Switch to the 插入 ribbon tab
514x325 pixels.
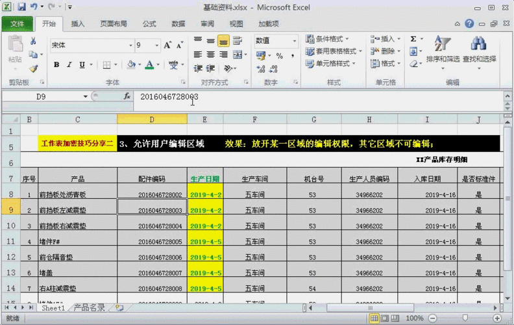click(78, 23)
